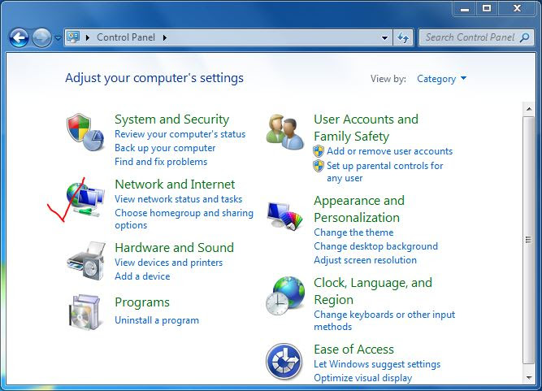The image size is (542, 391).
Task: Click Change desktop background
Action: pyautogui.click(x=375, y=246)
